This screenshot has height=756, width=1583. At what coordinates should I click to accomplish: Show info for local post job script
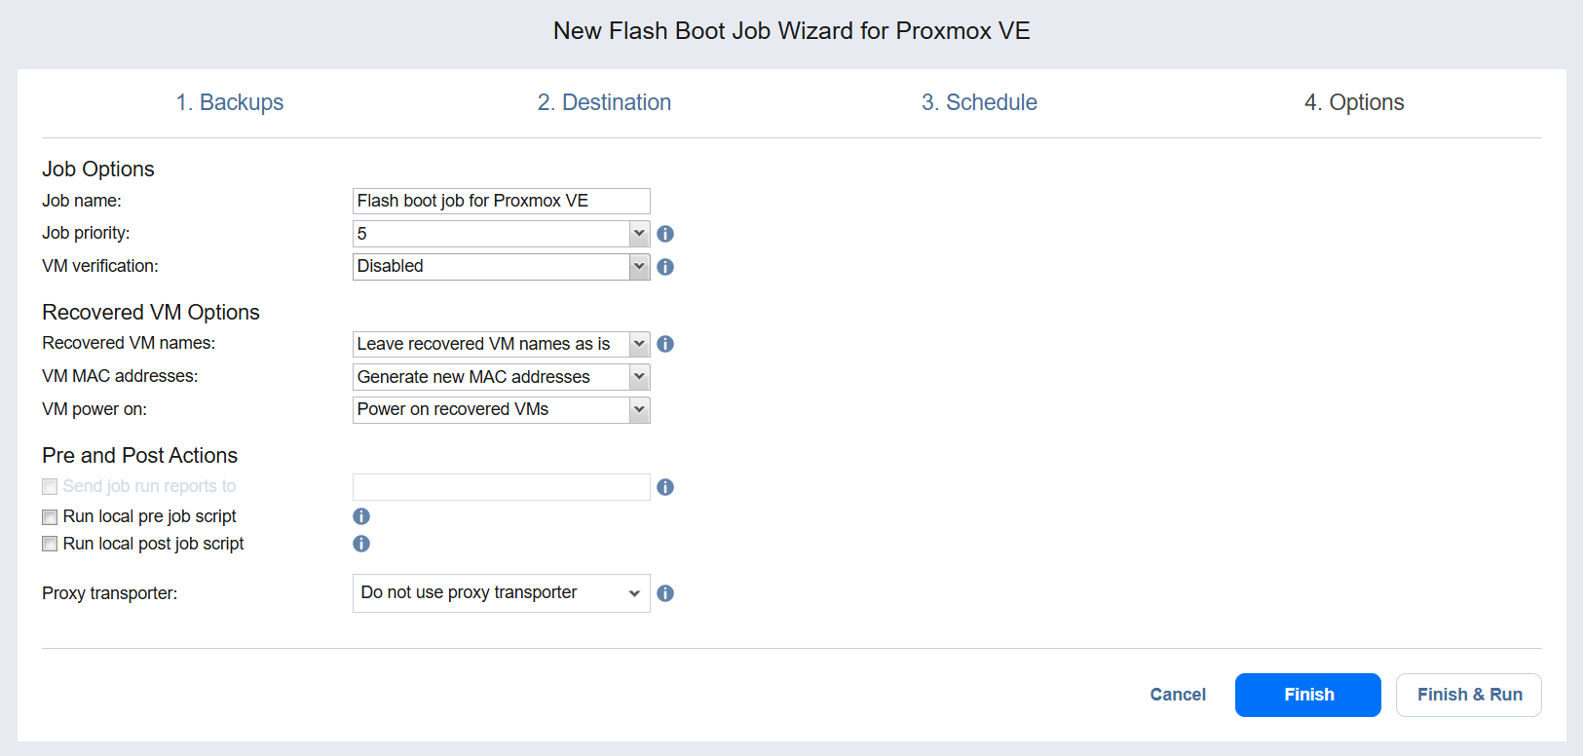click(x=361, y=544)
